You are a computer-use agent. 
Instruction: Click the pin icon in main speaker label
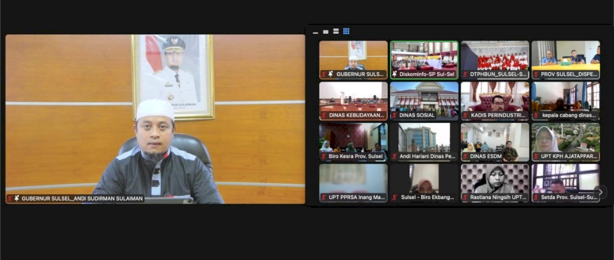[17, 198]
